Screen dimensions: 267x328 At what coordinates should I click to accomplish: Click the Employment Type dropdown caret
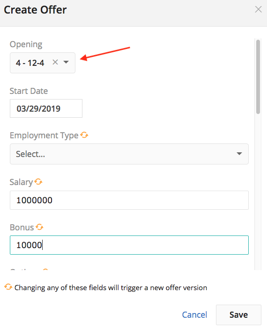point(239,154)
